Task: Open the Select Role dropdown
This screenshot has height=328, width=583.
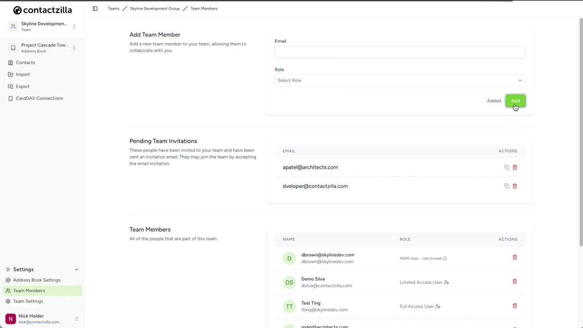Action: pos(399,80)
